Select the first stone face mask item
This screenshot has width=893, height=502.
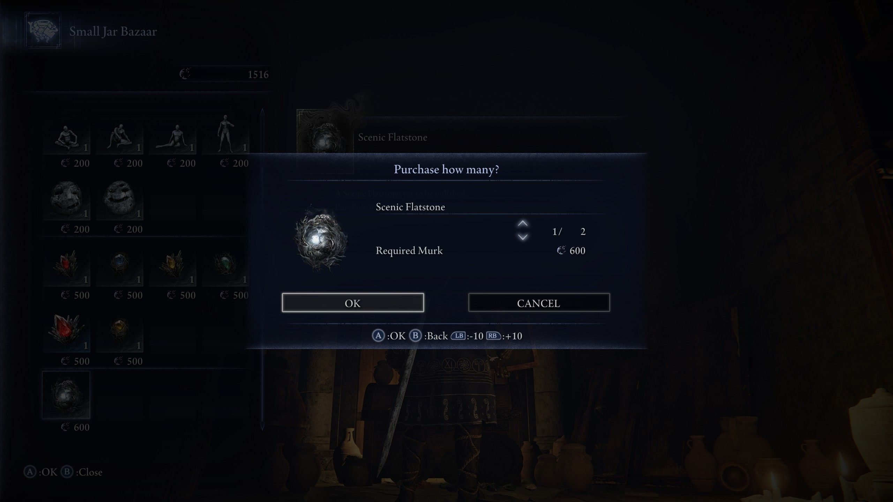[x=66, y=199]
